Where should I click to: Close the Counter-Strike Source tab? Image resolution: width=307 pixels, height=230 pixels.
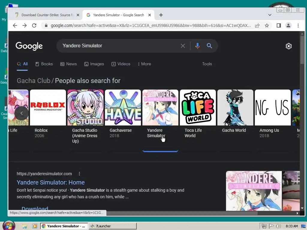(78, 15)
